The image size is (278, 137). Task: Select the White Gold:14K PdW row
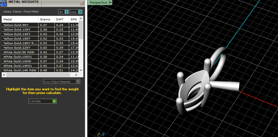pyautogui.click(x=40, y=70)
